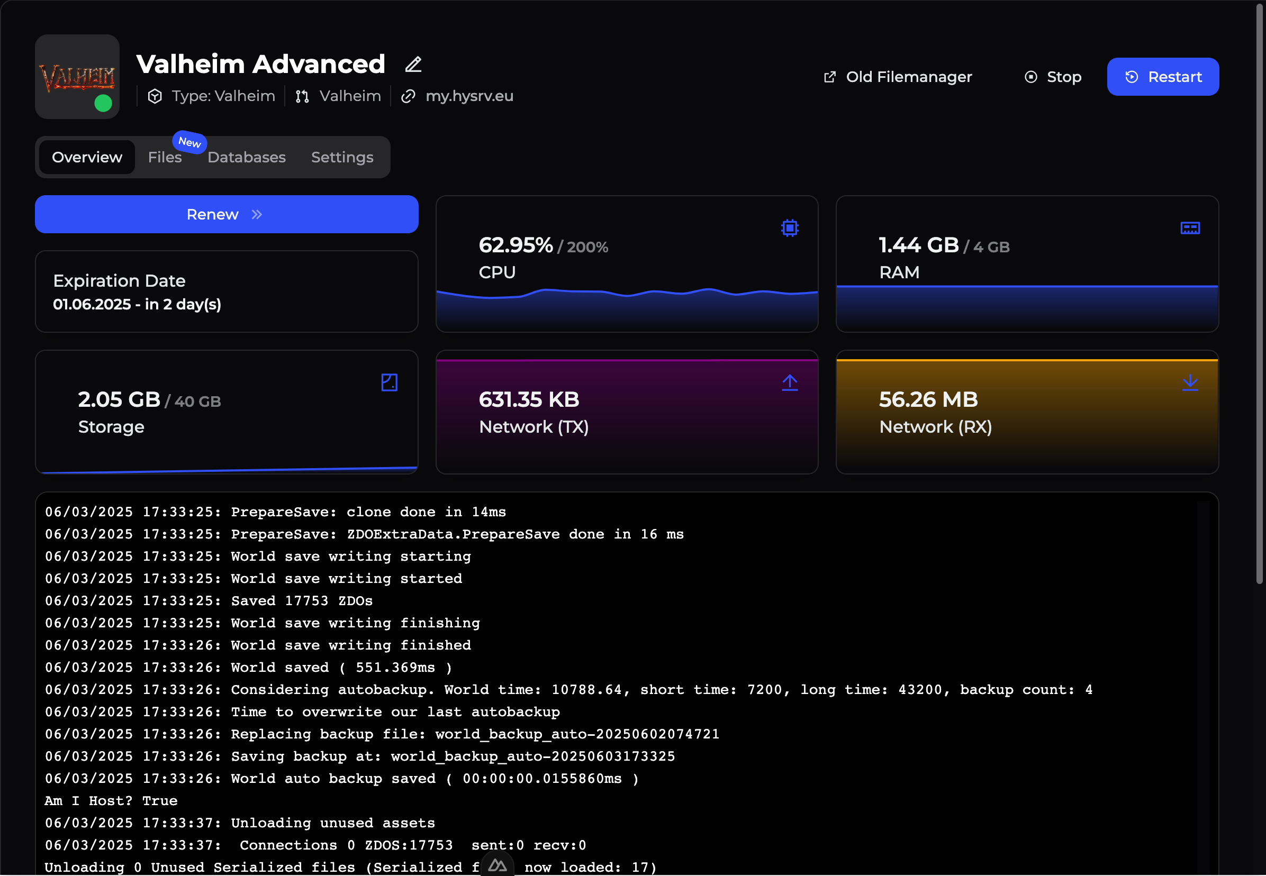This screenshot has width=1266, height=876.
Task: Select the Overview tab
Action: coord(87,158)
